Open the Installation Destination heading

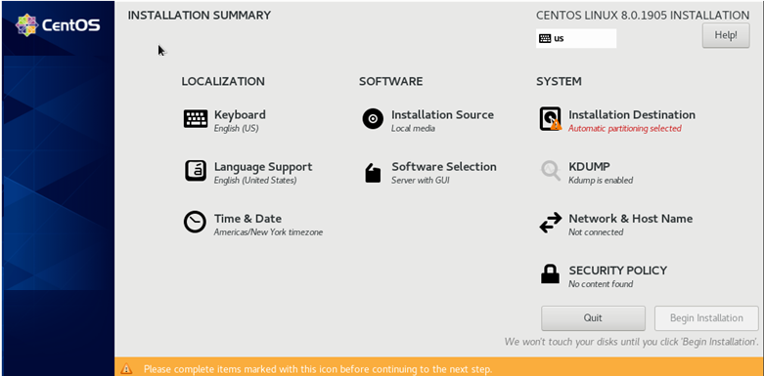coord(632,115)
